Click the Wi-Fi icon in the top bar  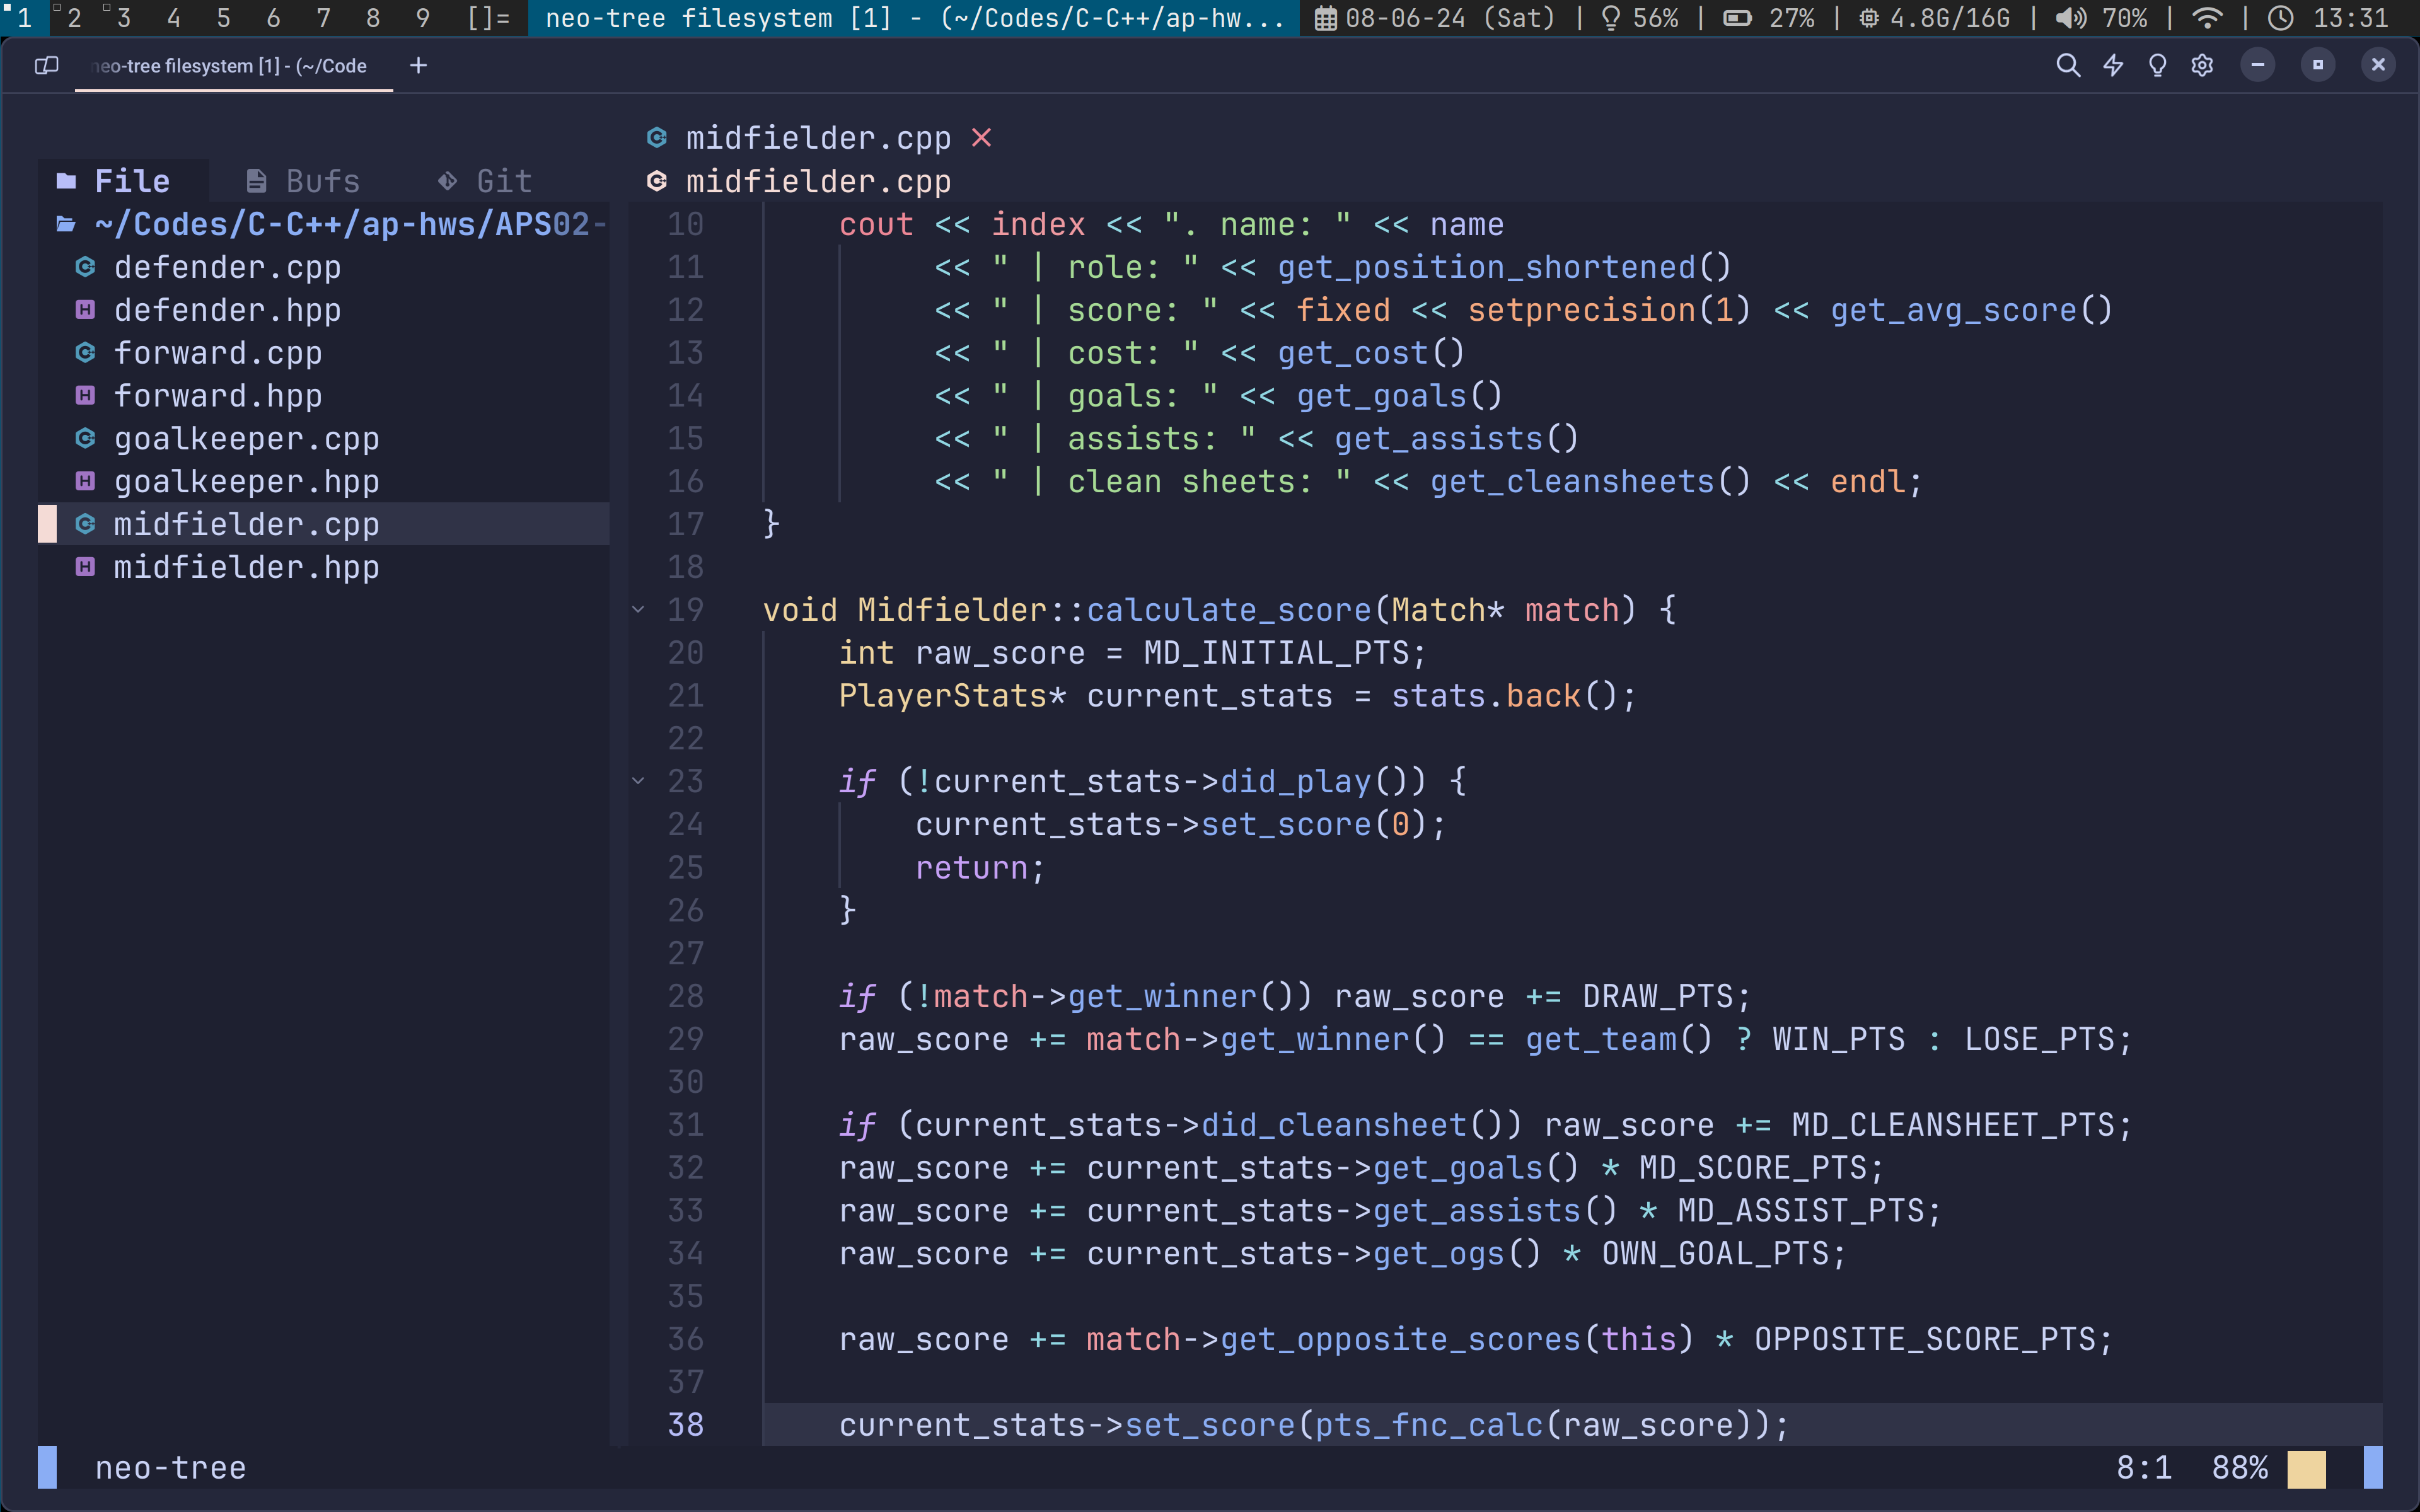[x=2206, y=18]
